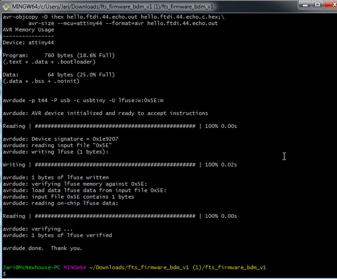Click the avr-objcopy command line
Viewport: 337px width, 279px height.
click(x=113, y=17)
